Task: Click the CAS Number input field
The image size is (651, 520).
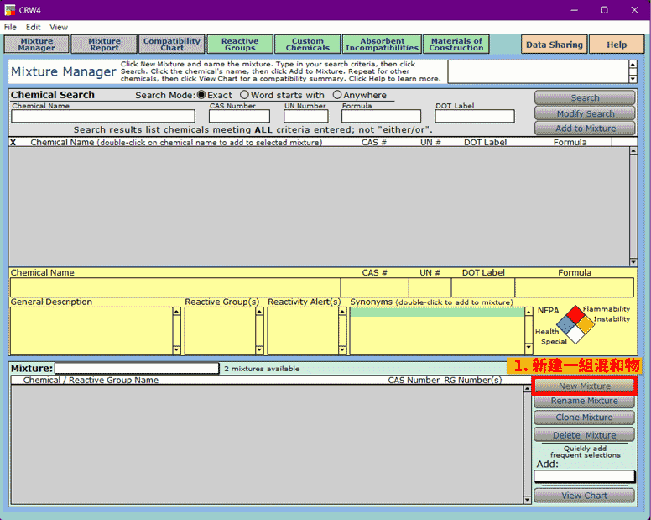Action: [x=239, y=117]
